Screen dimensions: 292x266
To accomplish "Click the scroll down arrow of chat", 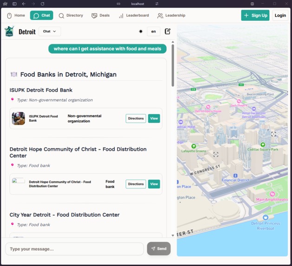I will (x=173, y=235).
